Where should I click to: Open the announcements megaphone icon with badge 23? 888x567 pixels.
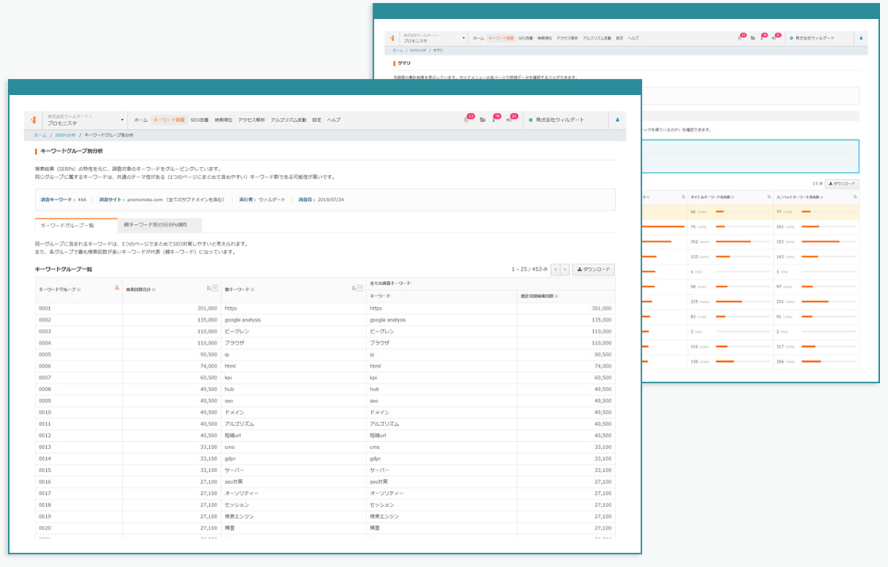point(511,119)
